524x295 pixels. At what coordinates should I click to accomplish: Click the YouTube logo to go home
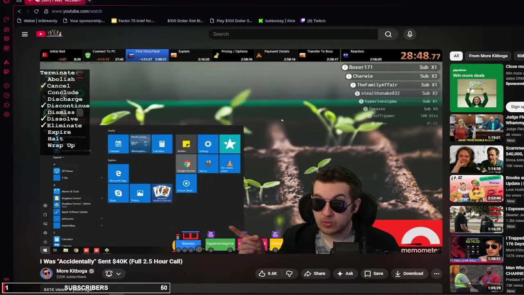pyautogui.click(x=49, y=34)
